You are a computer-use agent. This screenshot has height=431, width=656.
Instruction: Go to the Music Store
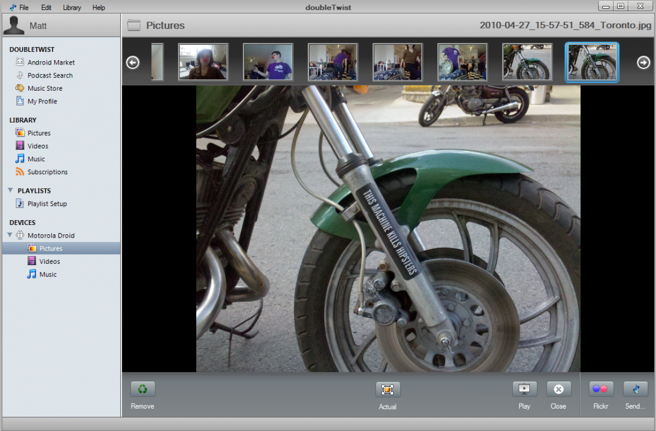click(45, 88)
